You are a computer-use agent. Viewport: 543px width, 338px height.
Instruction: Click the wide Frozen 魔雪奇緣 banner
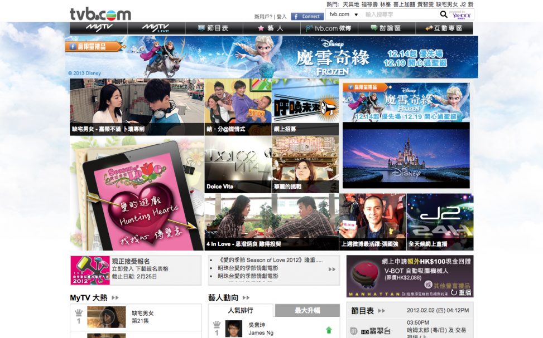pyautogui.click(x=272, y=57)
